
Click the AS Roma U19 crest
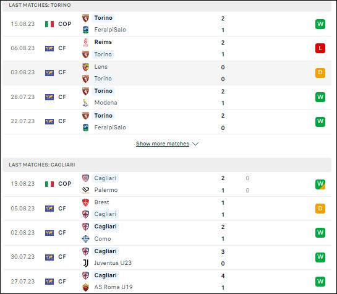pos(85,287)
